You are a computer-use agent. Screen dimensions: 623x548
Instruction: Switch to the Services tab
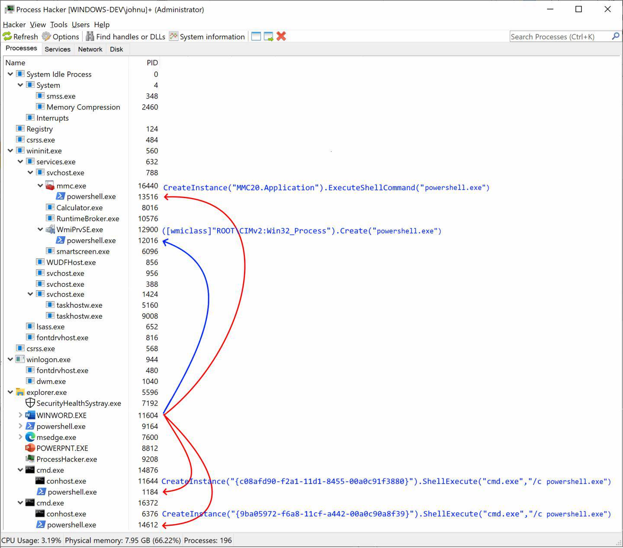tap(57, 49)
